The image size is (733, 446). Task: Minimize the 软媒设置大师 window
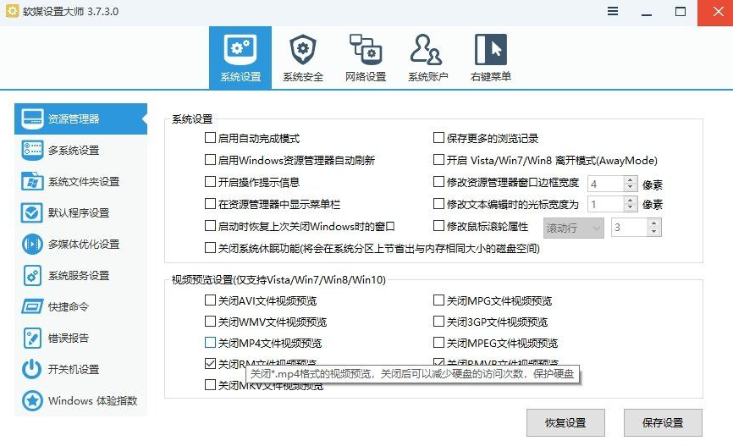647,13
